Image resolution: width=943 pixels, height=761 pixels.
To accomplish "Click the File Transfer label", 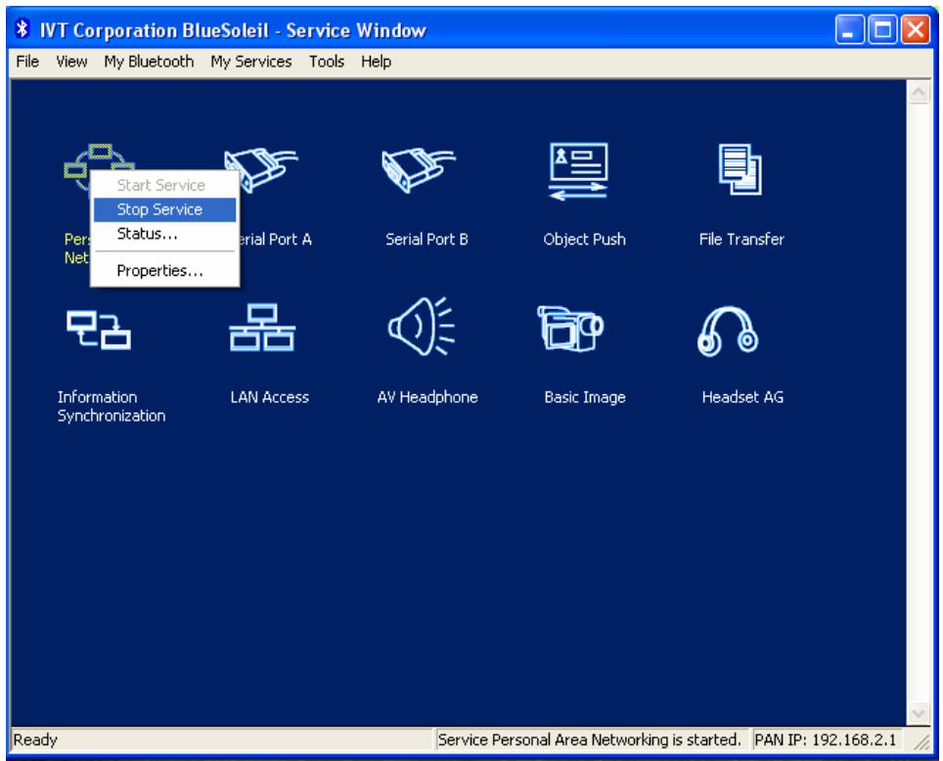I will (x=741, y=240).
